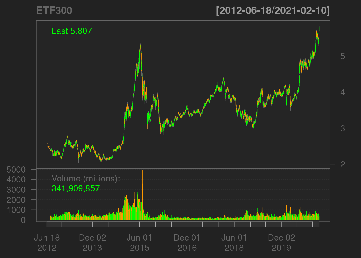Click the Volume (millions) label
This screenshot has height=258, width=361.
coord(86,178)
